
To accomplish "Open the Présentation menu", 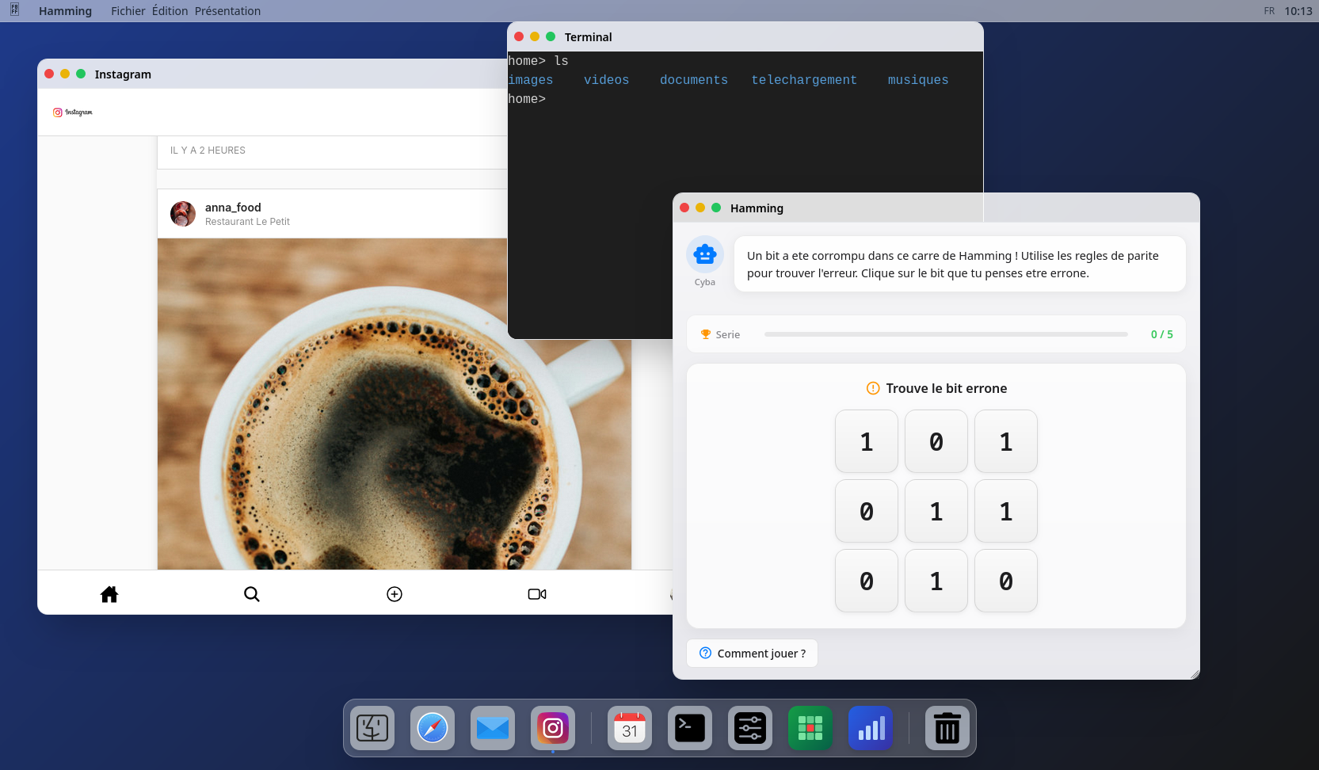I will [x=227, y=11].
